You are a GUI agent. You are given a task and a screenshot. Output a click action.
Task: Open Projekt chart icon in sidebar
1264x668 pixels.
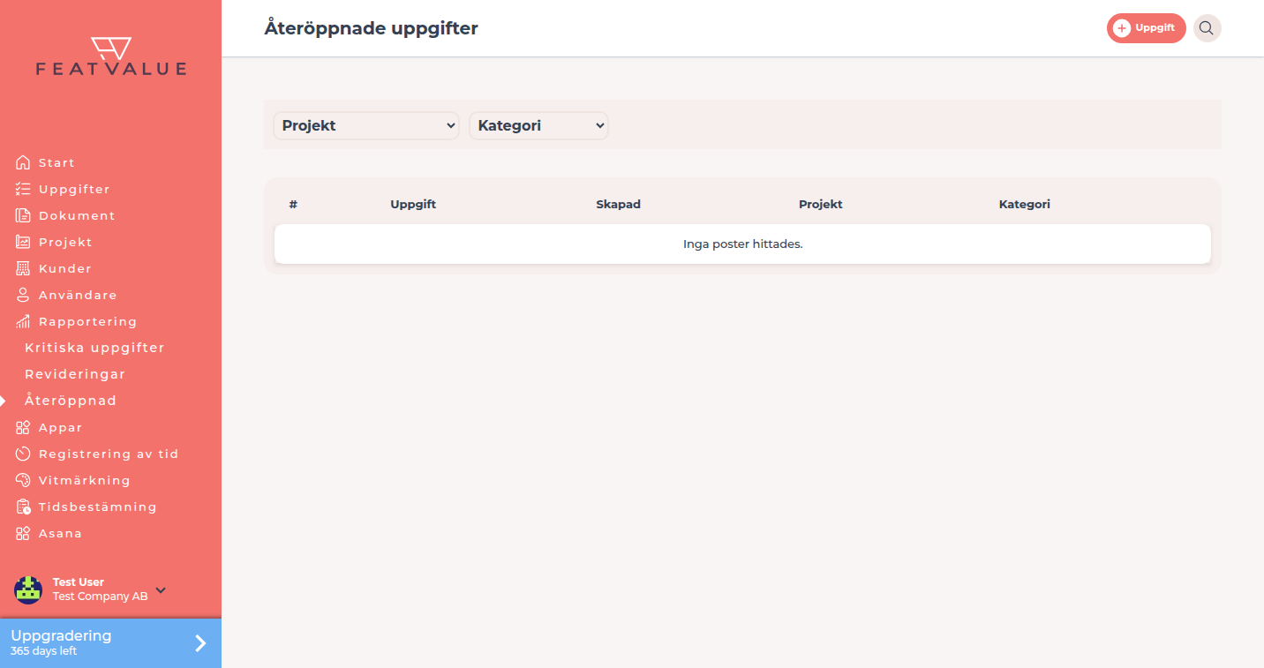click(23, 242)
